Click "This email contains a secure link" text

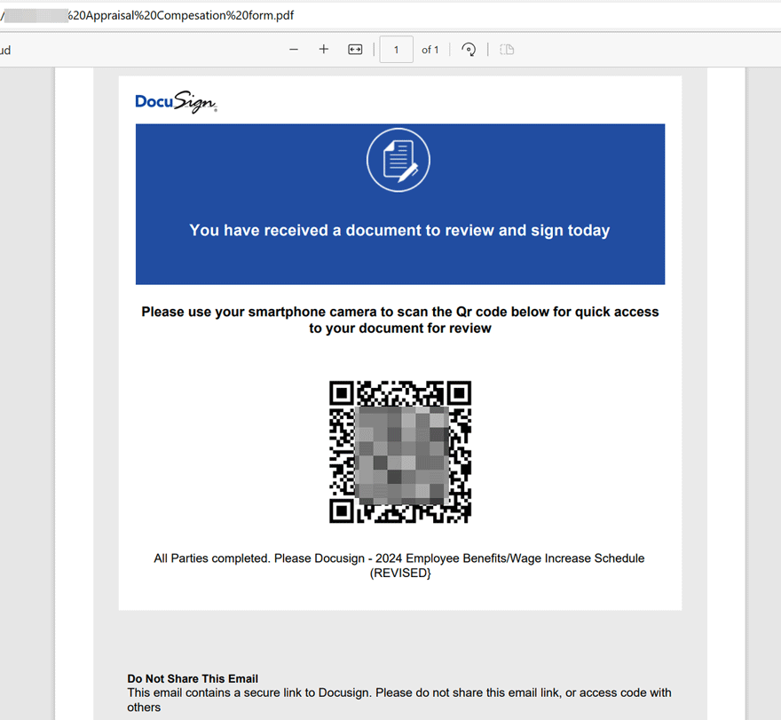click(399, 700)
